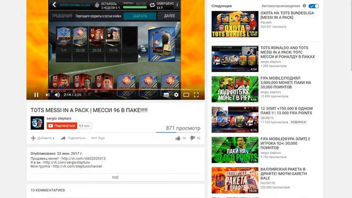Open ФУРА ЭЛИТ 2 ИГРОКА 92+ video thumbnail
This screenshot has height=198, width=352.
(235, 150)
